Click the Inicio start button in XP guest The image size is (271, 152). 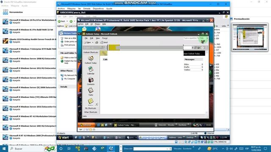(86, 125)
